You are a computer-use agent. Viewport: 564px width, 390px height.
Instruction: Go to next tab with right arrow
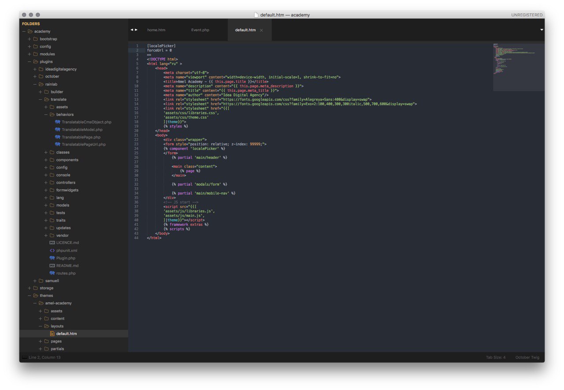coord(136,30)
